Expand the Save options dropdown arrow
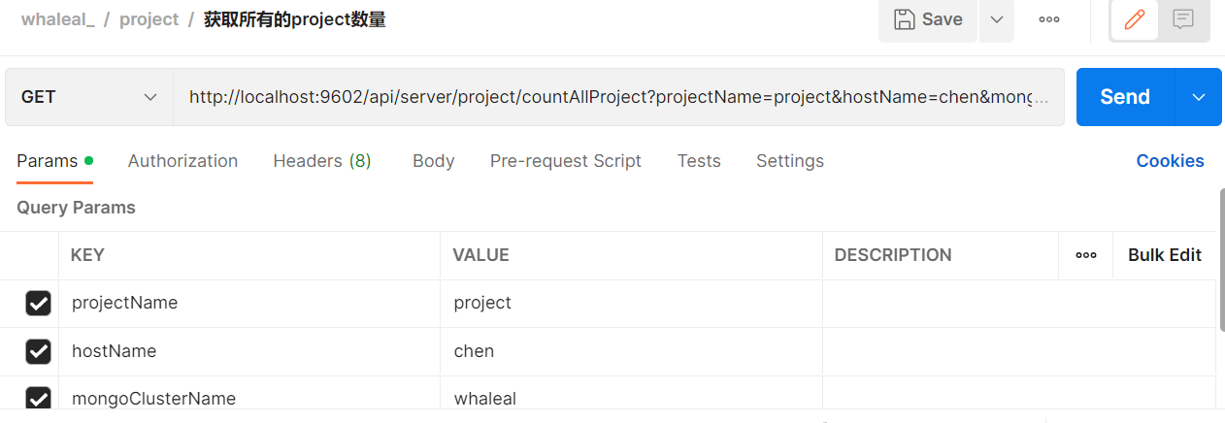The width and height of the screenshot is (1225, 423). [997, 19]
